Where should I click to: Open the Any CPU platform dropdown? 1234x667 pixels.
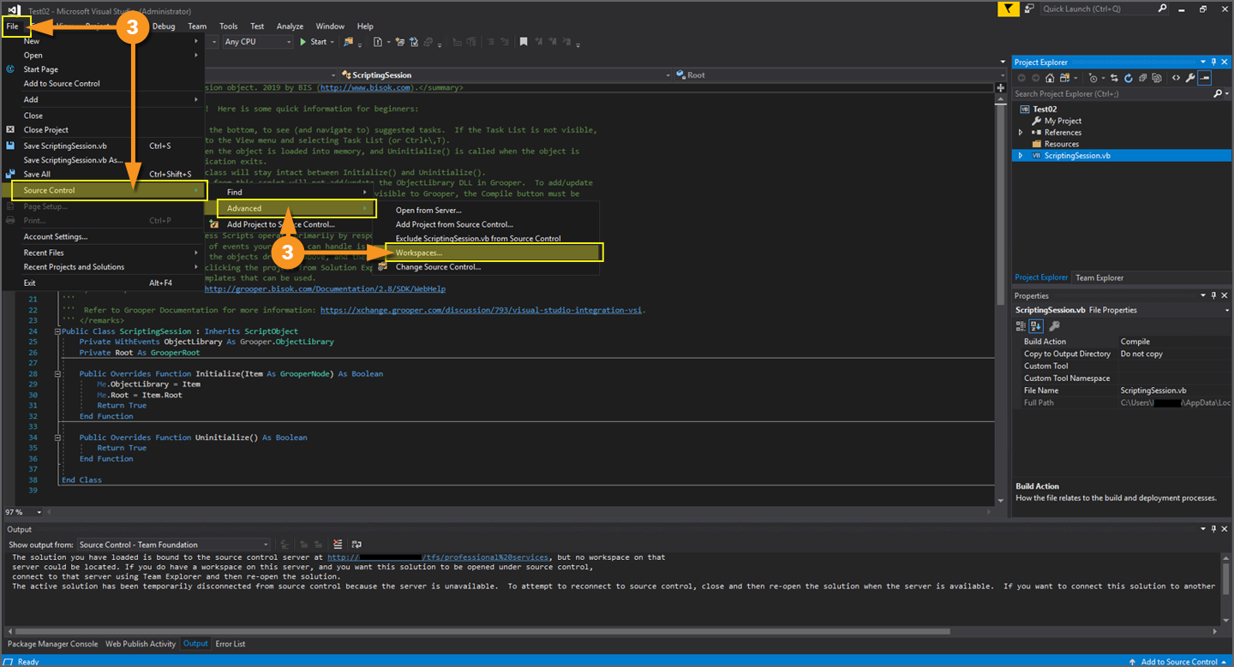(257, 42)
